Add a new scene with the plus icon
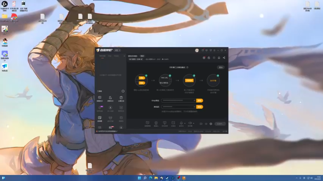Image resolution: width=323 pixels, height=181 pixels. point(124,56)
